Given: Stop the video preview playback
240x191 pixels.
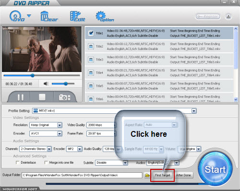Looking at the screenshot, I should [42, 97].
